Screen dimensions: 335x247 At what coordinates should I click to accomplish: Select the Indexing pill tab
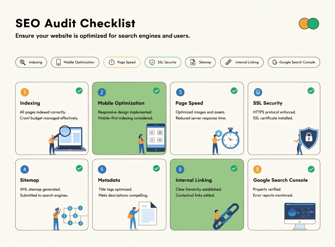pyautogui.click(x=31, y=62)
